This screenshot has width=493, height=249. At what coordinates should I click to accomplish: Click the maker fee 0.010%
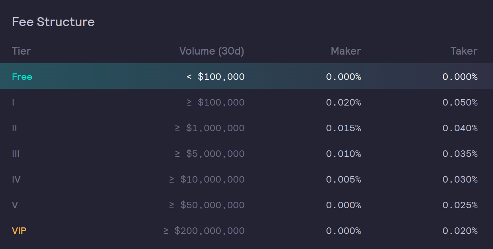click(x=344, y=154)
